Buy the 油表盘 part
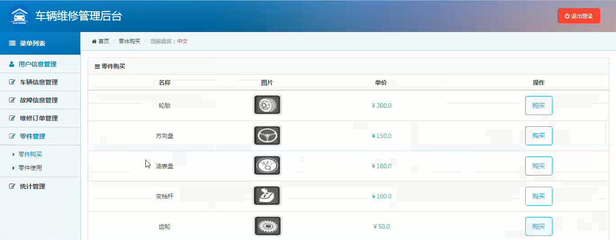Viewport: 616px width, 240px height. click(539, 166)
